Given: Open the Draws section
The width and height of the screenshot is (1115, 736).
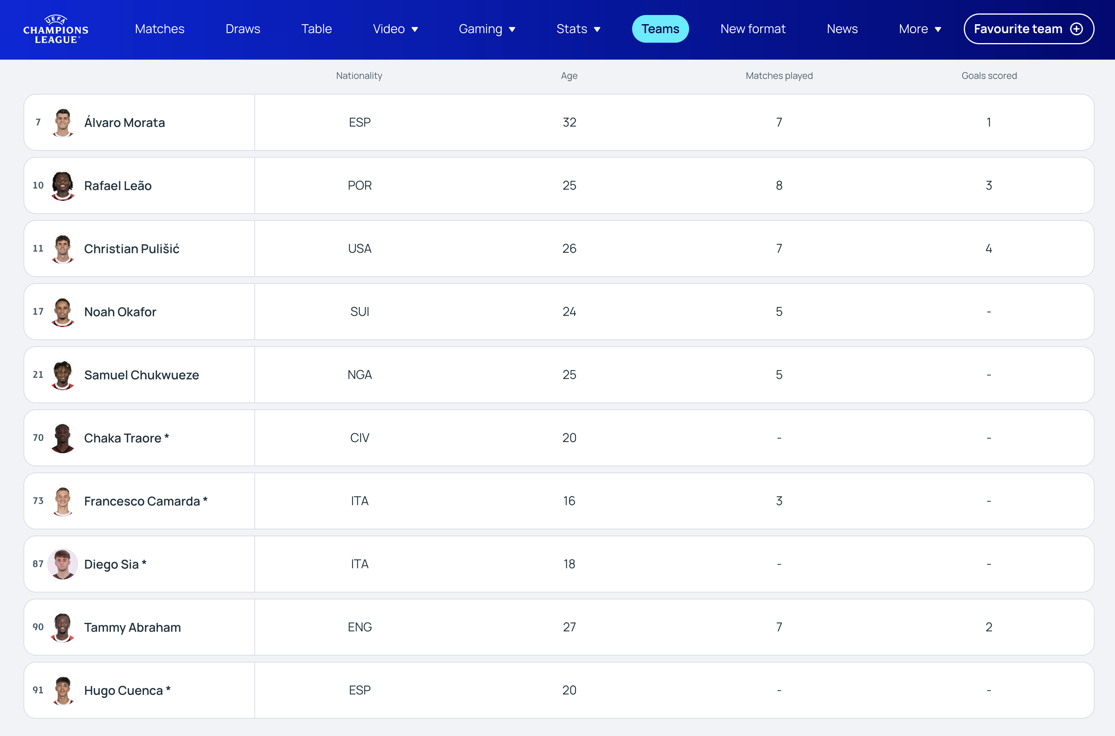Looking at the screenshot, I should pos(243,29).
